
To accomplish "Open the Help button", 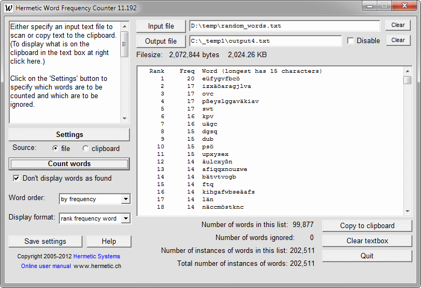I will click(109, 241).
